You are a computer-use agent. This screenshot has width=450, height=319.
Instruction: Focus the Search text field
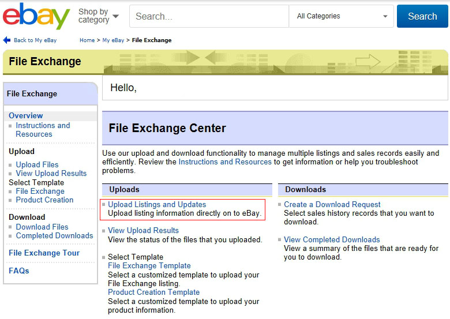coord(209,16)
